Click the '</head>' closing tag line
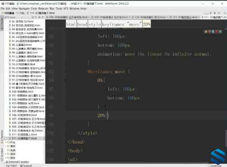This screenshot has height=167, width=227. click(x=76, y=142)
